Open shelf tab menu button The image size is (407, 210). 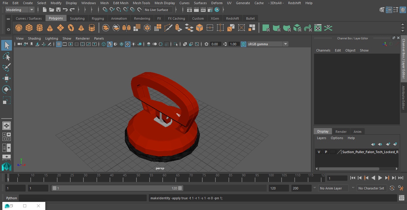point(8,19)
